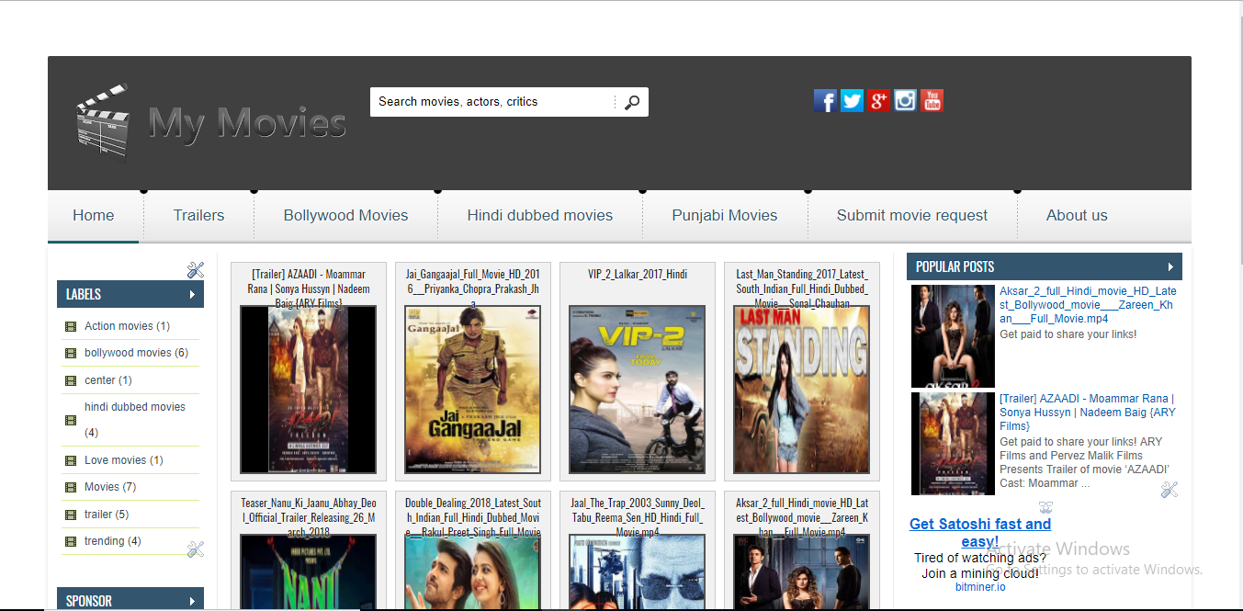Open the Double Dealing movie poster
This screenshot has height=611, width=1243.
pos(472,571)
